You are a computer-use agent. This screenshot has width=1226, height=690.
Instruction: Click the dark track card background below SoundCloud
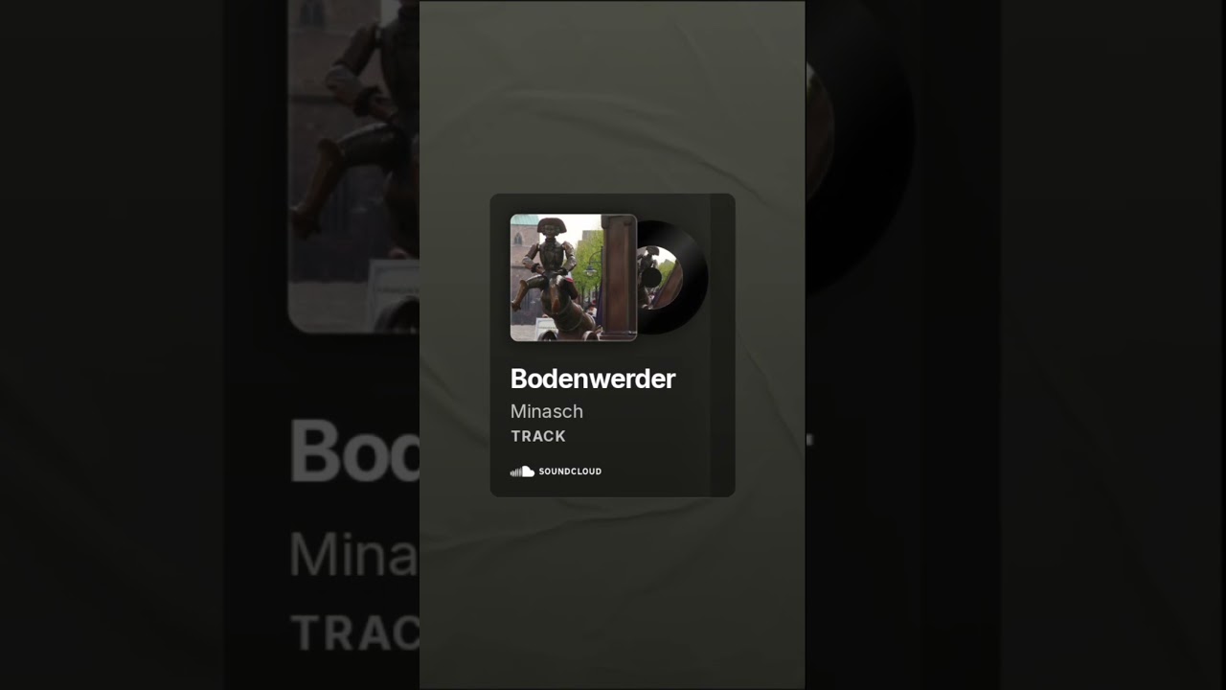[613, 487]
